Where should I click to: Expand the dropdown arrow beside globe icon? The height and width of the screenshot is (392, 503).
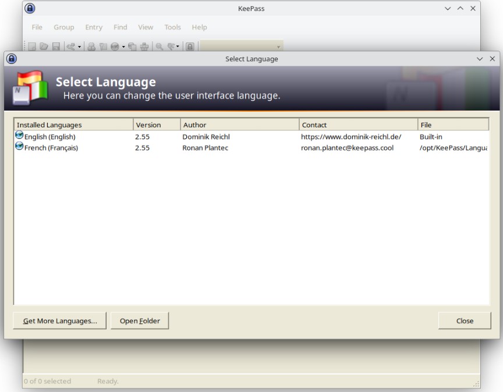click(x=123, y=47)
